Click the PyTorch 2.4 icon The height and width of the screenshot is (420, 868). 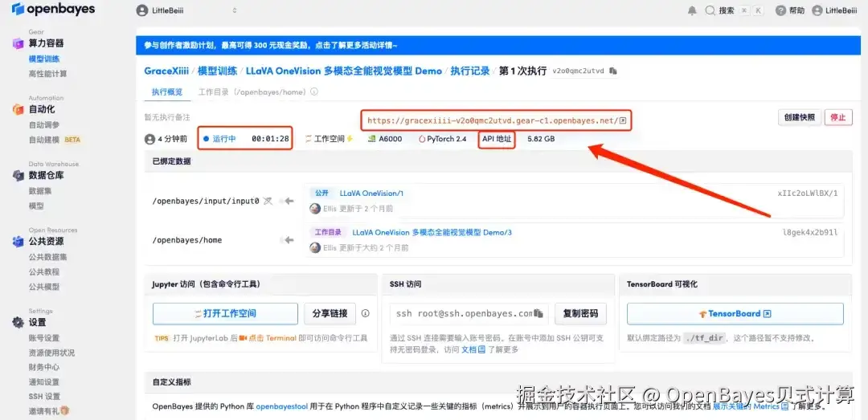[x=422, y=139]
